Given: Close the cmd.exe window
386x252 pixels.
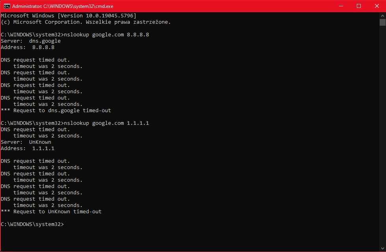Looking at the screenshot, I should click(377, 6).
